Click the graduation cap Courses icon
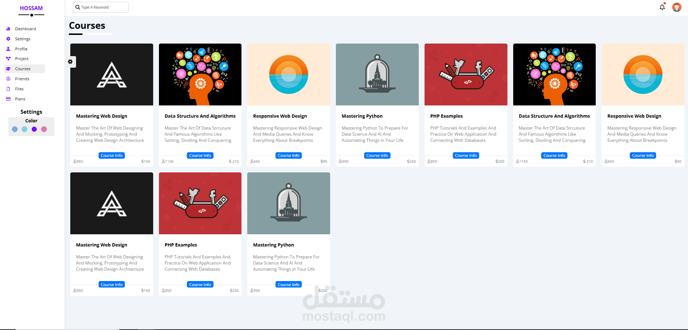This screenshot has width=688, height=330. pos(8,69)
